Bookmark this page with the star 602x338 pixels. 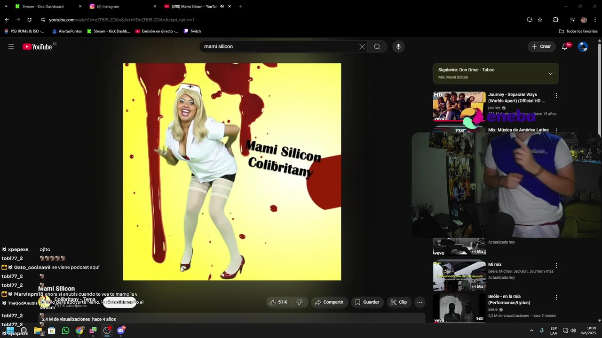tap(540, 20)
